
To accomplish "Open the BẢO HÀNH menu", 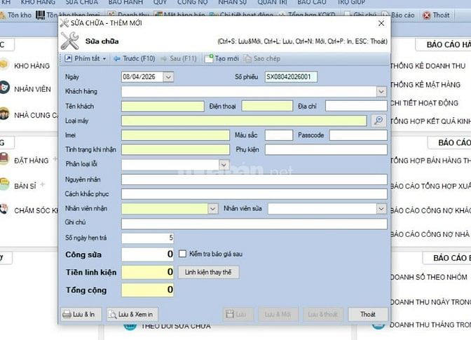I will pyautogui.click(x=125, y=2).
